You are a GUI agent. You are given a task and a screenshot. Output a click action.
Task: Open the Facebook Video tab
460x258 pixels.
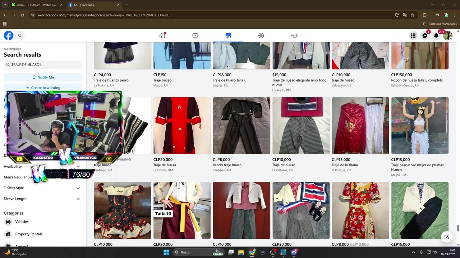pyautogui.click(x=195, y=35)
